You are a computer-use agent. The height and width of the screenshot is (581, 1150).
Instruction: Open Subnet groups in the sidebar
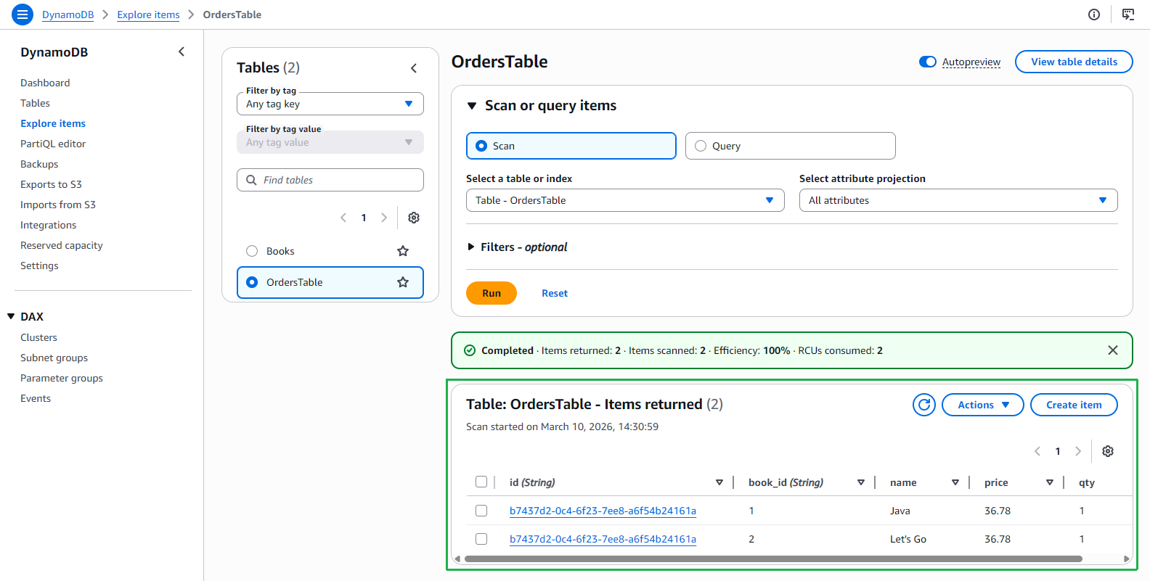click(54, 358)
